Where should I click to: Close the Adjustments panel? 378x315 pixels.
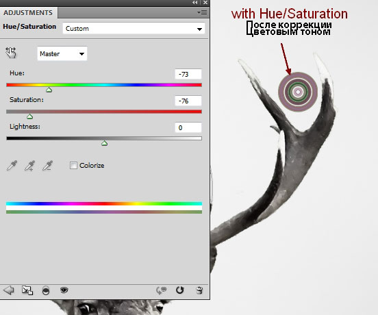(205, 3)
